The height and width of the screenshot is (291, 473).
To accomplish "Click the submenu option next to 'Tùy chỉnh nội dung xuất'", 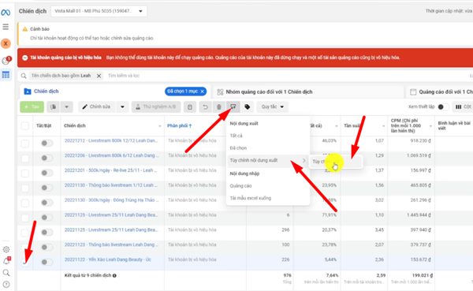I will (336, 162).
